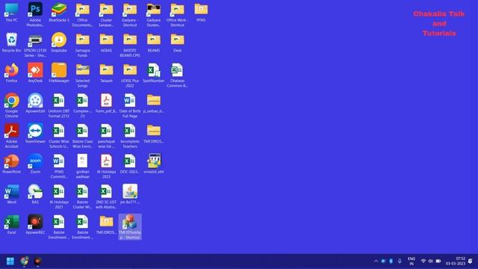Image resolution: width=478 pixels, height=269 pixels.
Task: Select the Zoom shortcut icon
Action: coord(35,164)
